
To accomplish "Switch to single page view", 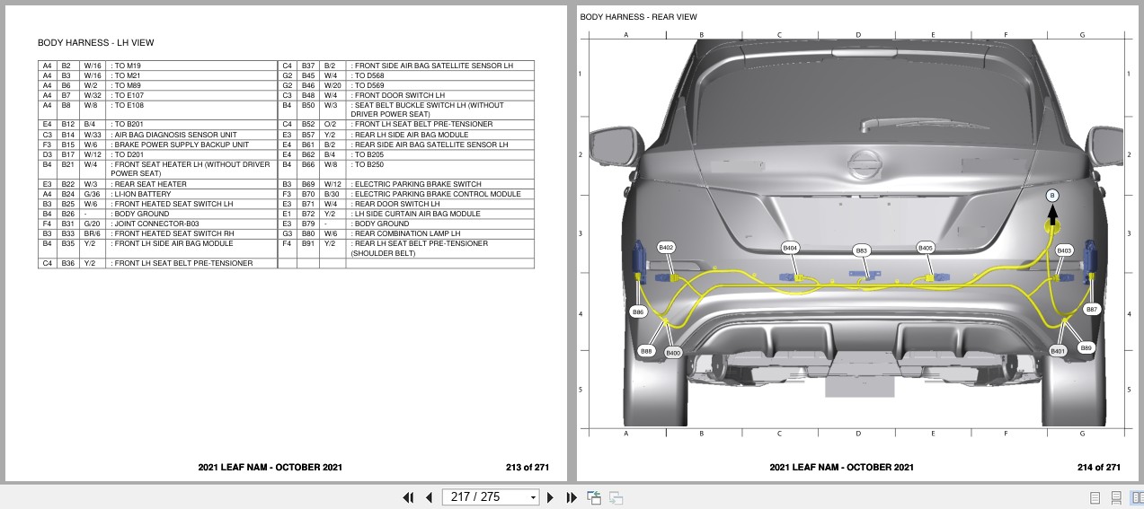I will pyautogui.click(x=1095, y=497).
